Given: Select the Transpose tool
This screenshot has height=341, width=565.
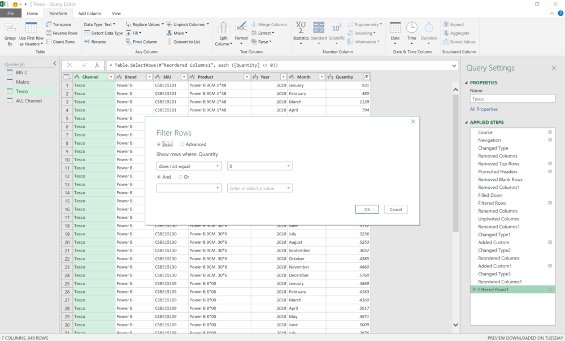Looking at the screenshot, I should coord(60,24).
